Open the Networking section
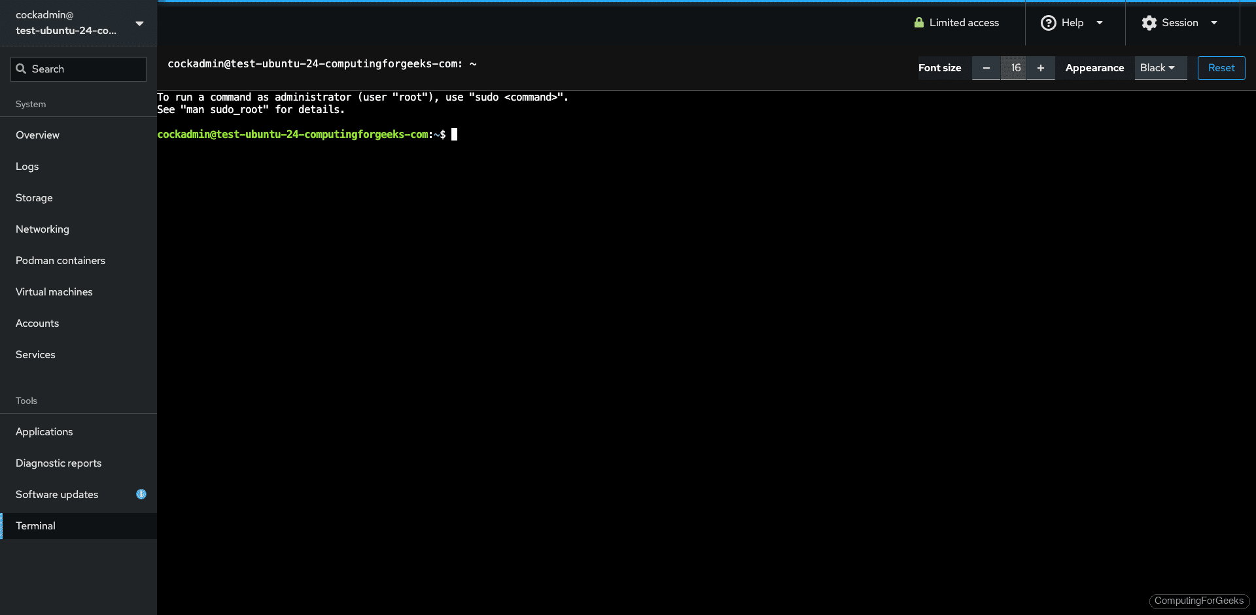This screenshot has height=615, width=1256. pos(42,229)
